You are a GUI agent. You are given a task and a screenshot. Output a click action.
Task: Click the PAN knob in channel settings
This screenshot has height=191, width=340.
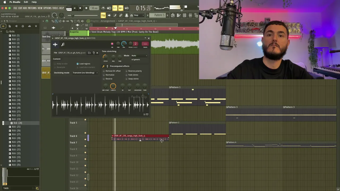(118, 44)
